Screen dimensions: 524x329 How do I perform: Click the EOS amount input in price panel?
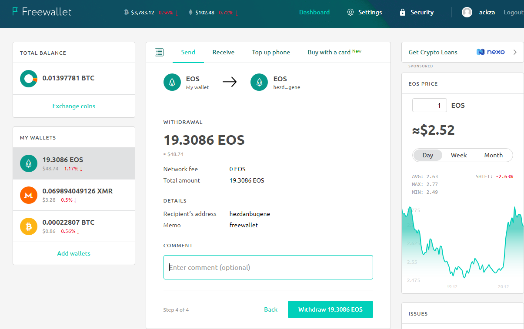[x=430, y=105]
